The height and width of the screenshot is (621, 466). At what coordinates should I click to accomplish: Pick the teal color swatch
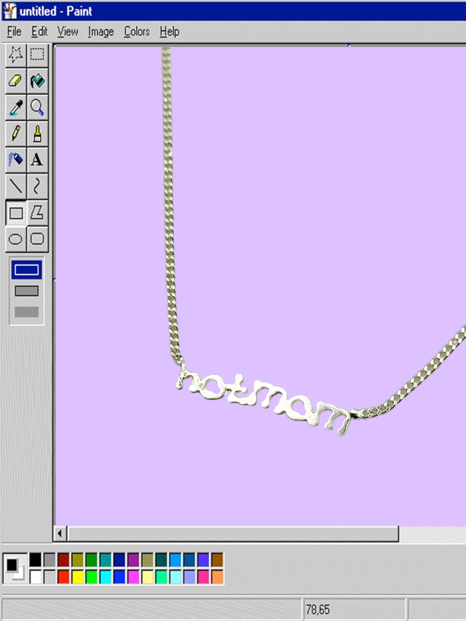tap(105, 560)
